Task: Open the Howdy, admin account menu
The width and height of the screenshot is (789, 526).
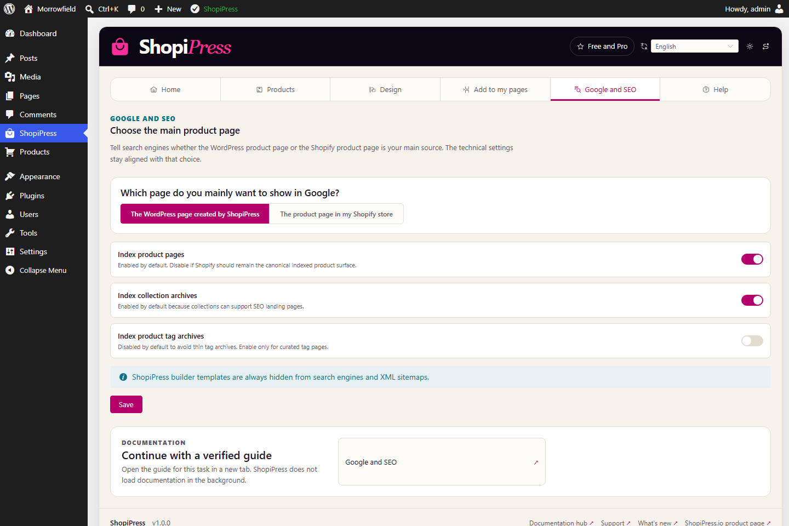Action: click(754, 9)
